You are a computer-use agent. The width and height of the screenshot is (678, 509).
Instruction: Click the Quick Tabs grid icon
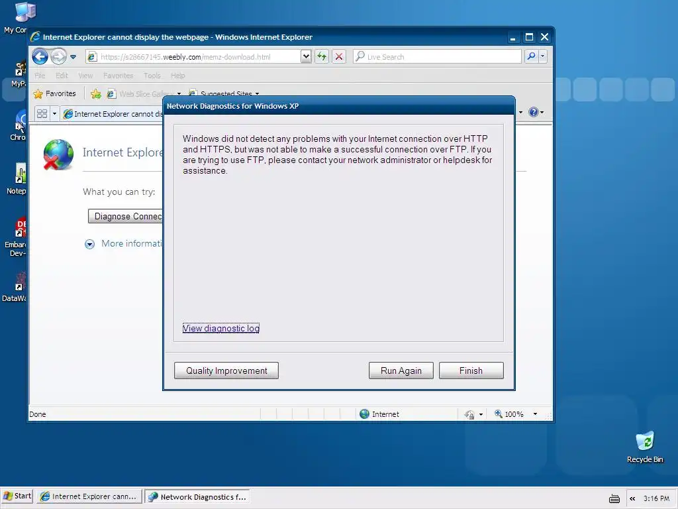pyautogui.click(x=42, y=114)
